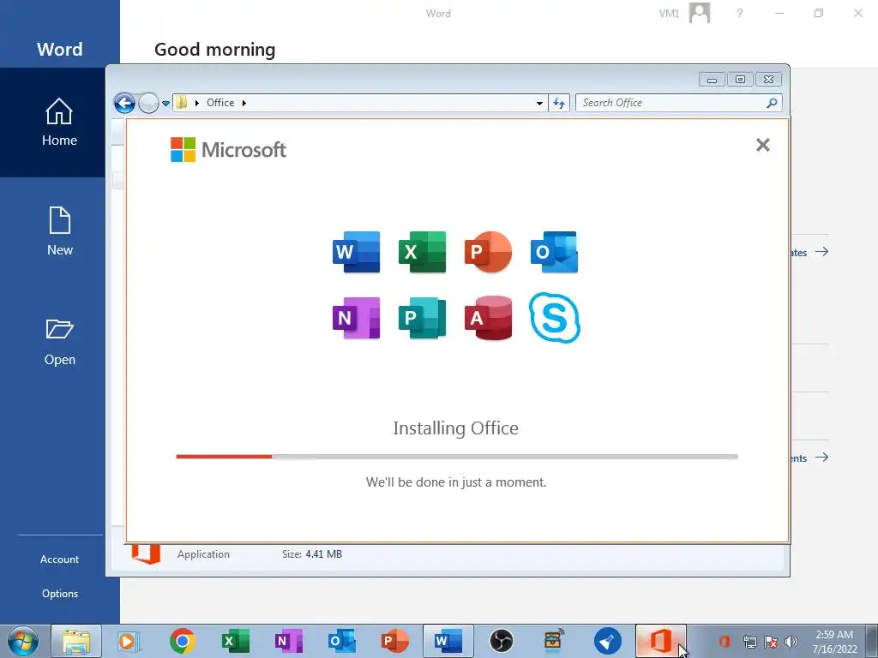Click the OneNote icon in the installer
This screenshot has height=658, width=878.
tap(356, 318)
